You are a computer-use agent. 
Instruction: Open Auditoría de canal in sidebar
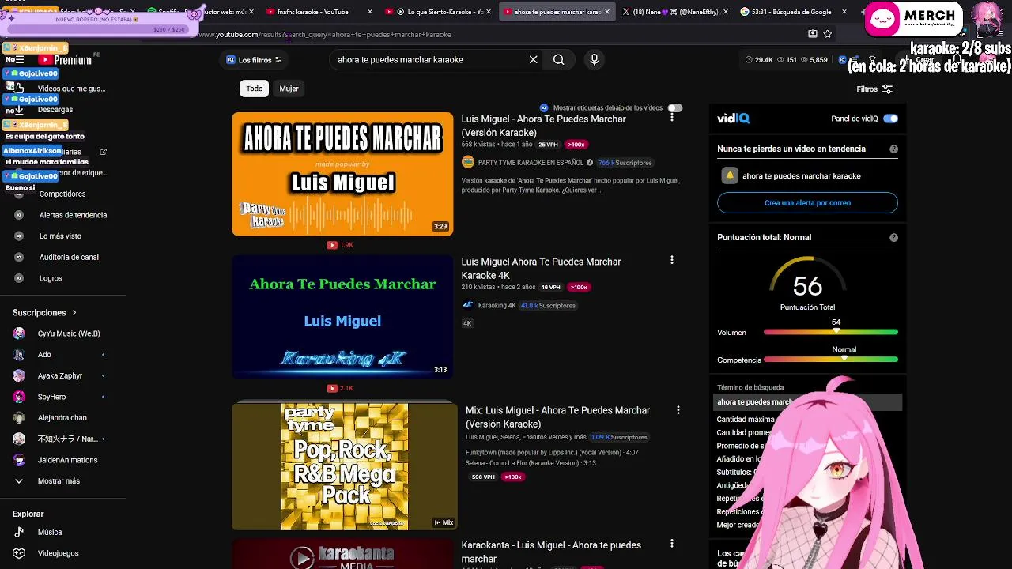click(69, 257)
